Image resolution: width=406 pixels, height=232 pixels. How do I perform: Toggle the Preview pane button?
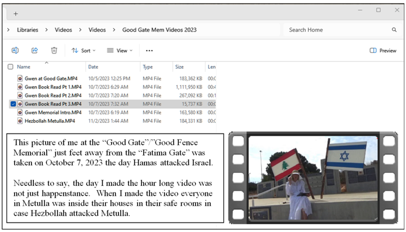point(383,50)
